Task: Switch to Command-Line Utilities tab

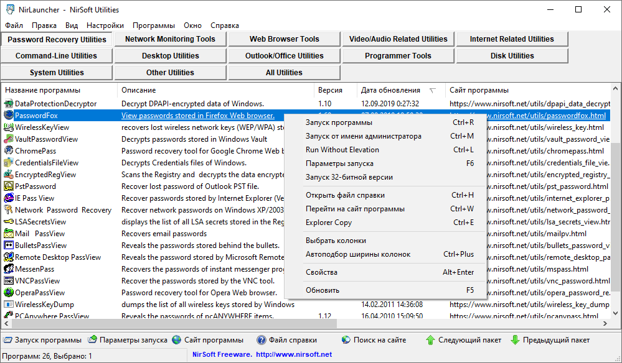Action: tap(56, 56)
